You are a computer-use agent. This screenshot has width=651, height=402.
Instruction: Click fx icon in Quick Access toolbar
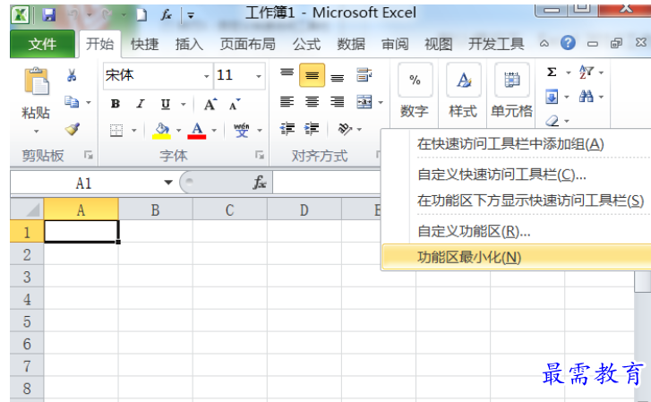pos(167,15)
